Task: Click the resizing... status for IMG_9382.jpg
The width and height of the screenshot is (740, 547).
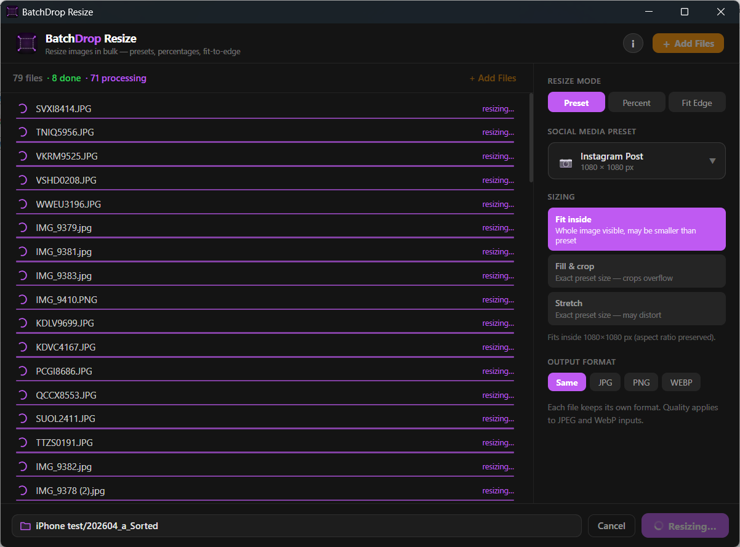Action: (498, 466)
